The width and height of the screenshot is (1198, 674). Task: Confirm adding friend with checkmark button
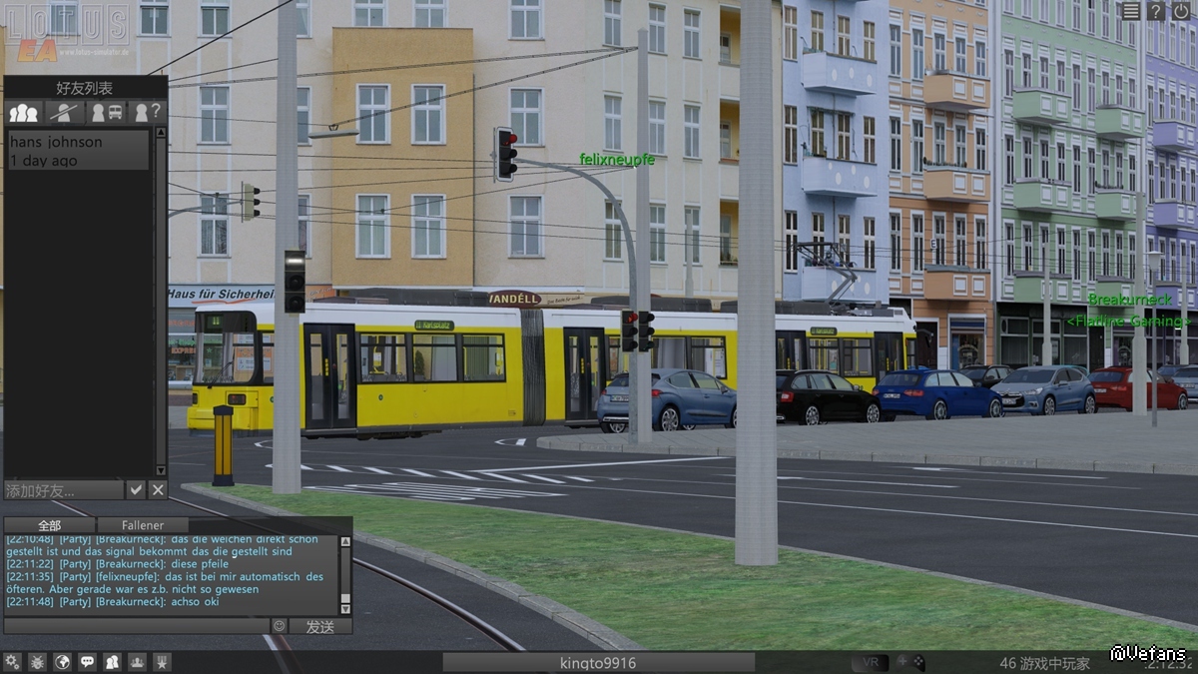click(136, 489)
